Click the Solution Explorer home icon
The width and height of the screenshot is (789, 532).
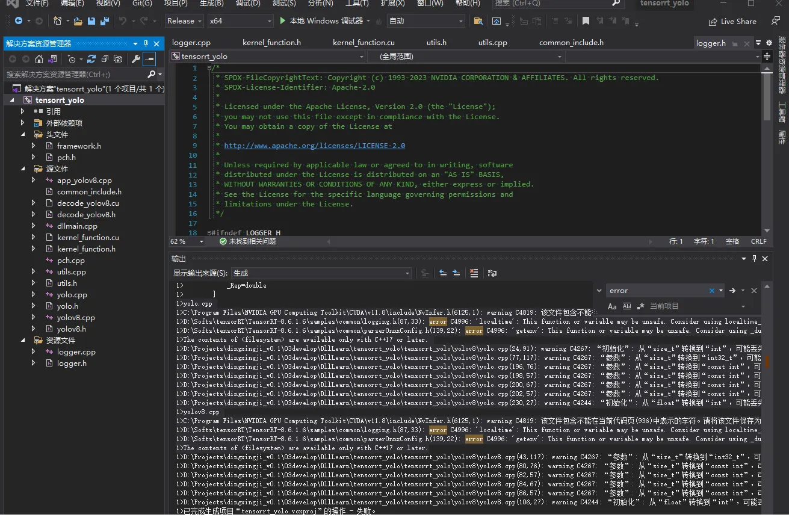[x=39, y=59]
